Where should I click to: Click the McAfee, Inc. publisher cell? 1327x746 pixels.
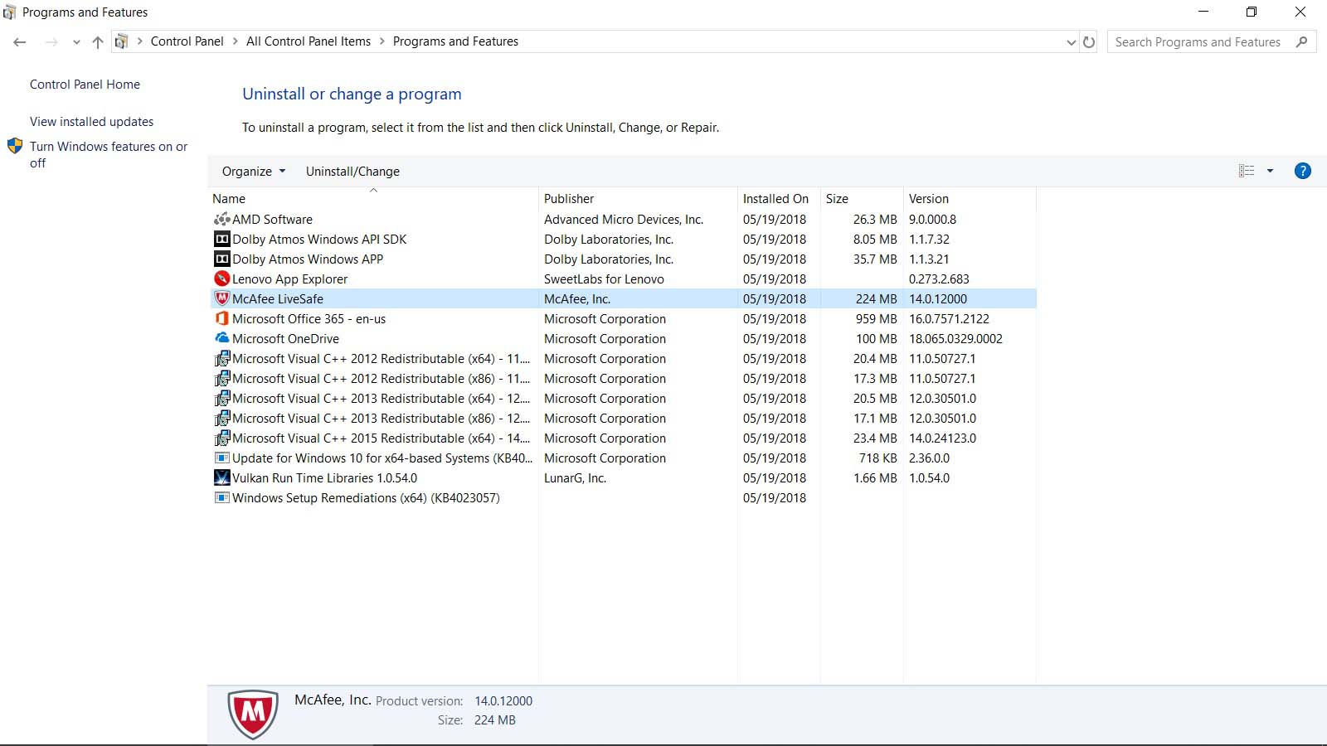pyautogui.click(x=577, y=299)
